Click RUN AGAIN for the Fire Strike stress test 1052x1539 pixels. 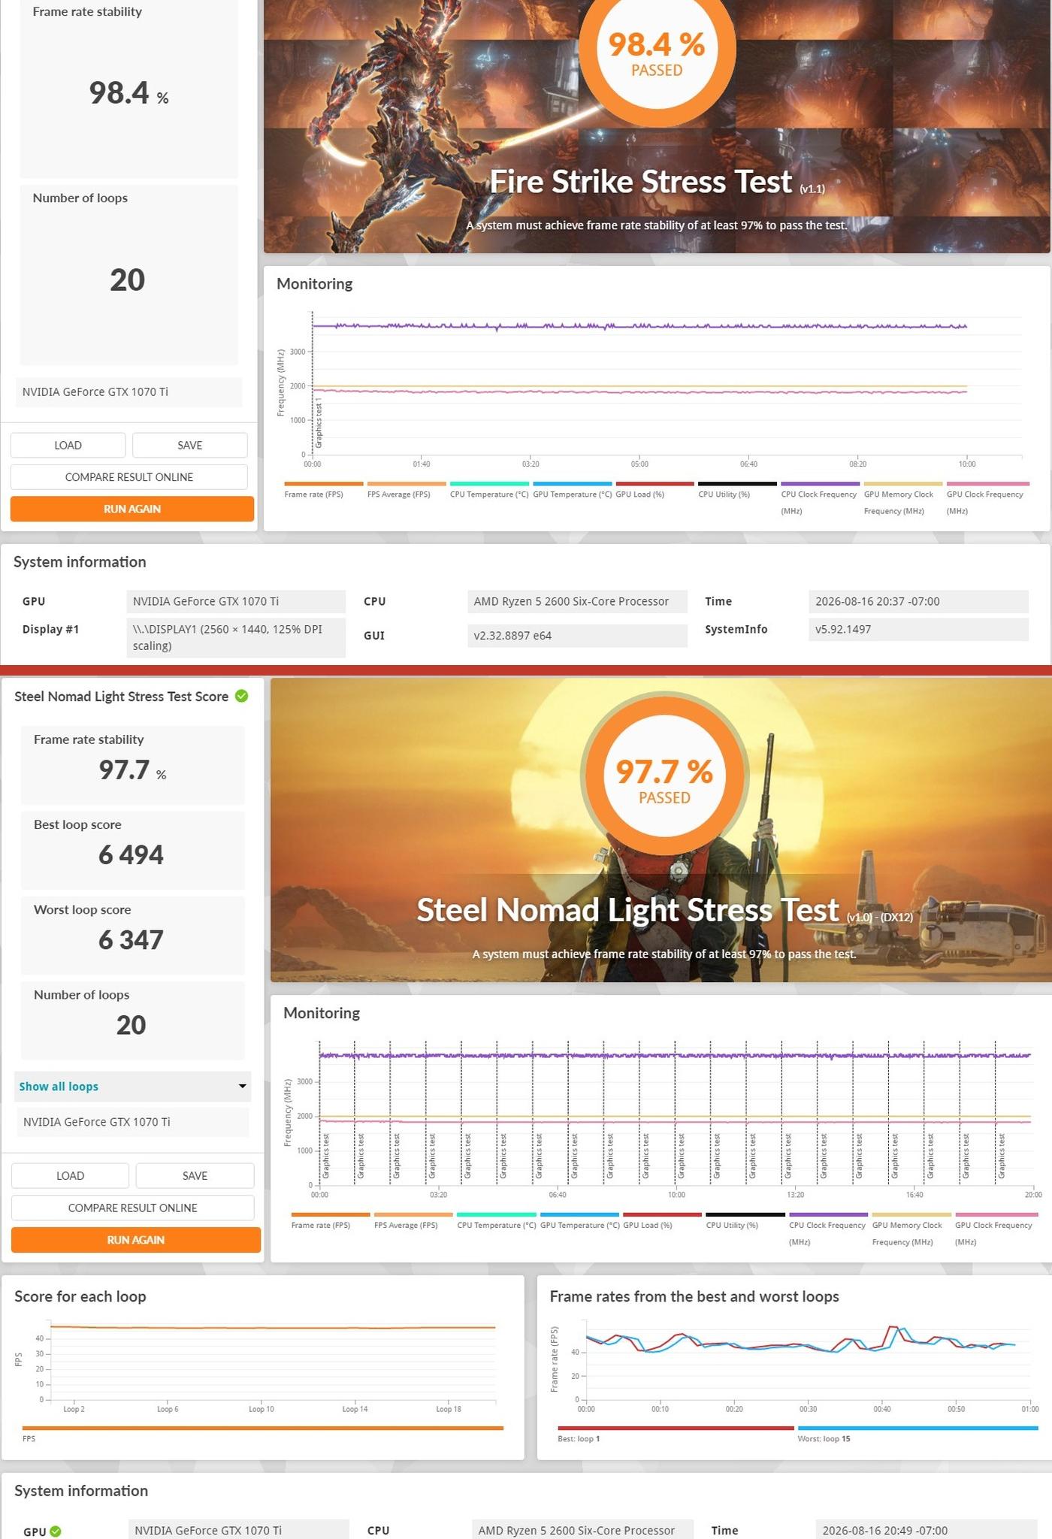coord(132,509)
